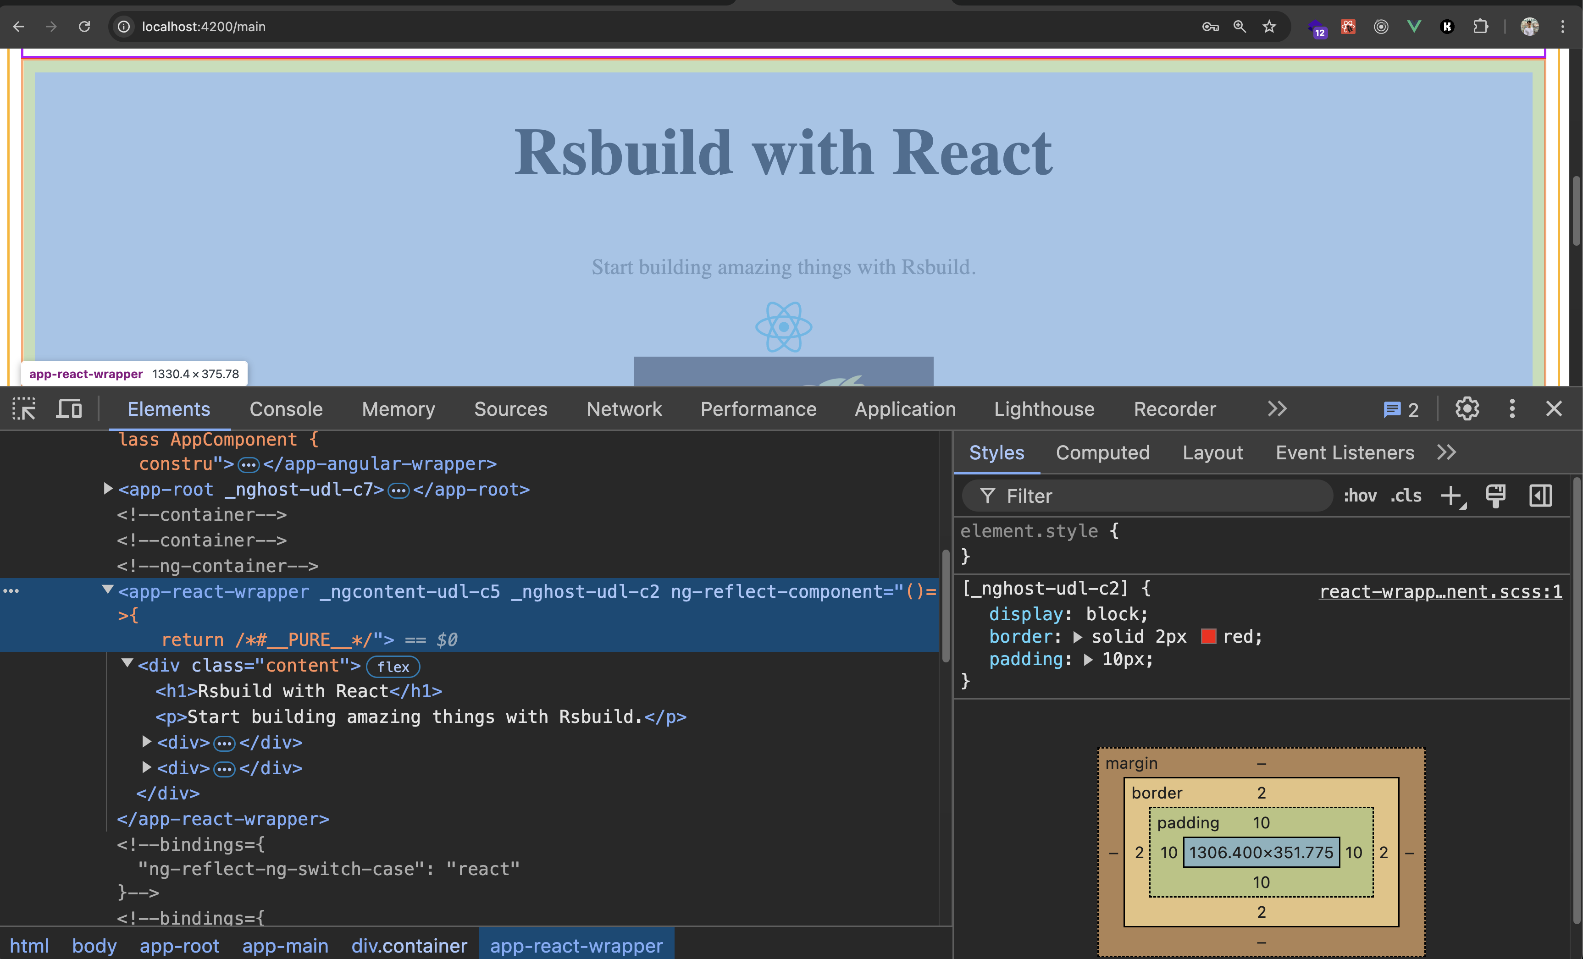Click the show computed styles sidebar icon
The width and height of the screenshot is (1583, 959).
click(x=1540, y=495)
